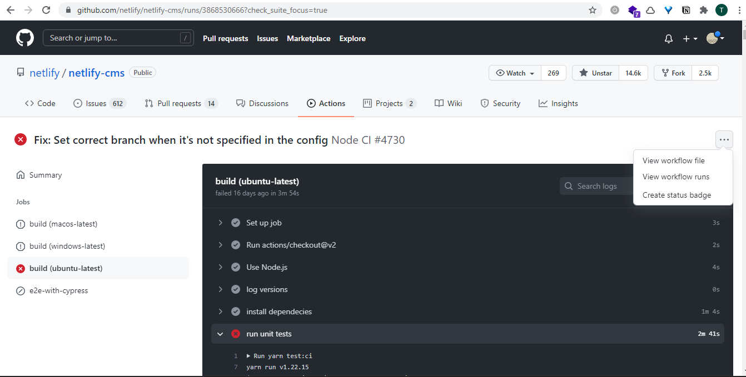746x377 pixels.
Task: Expand the log versions step
Action: coord(468,289)
